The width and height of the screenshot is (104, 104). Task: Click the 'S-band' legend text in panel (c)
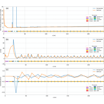click(x=91, y=89)
